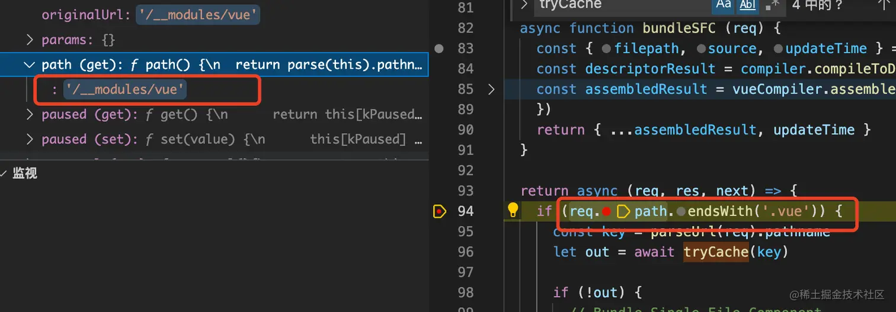896x312 pixels.
Task: Toggle Match Case (Aa) in find widget
Action: coord(724,5)
